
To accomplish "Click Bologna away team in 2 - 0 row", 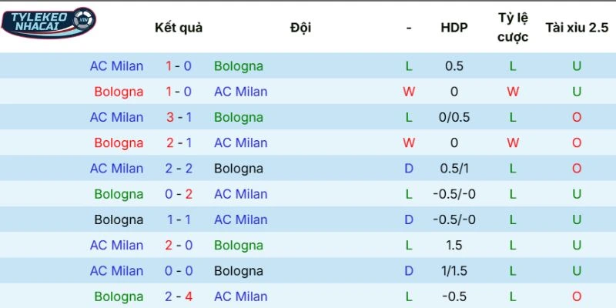I will coord(239,246).
